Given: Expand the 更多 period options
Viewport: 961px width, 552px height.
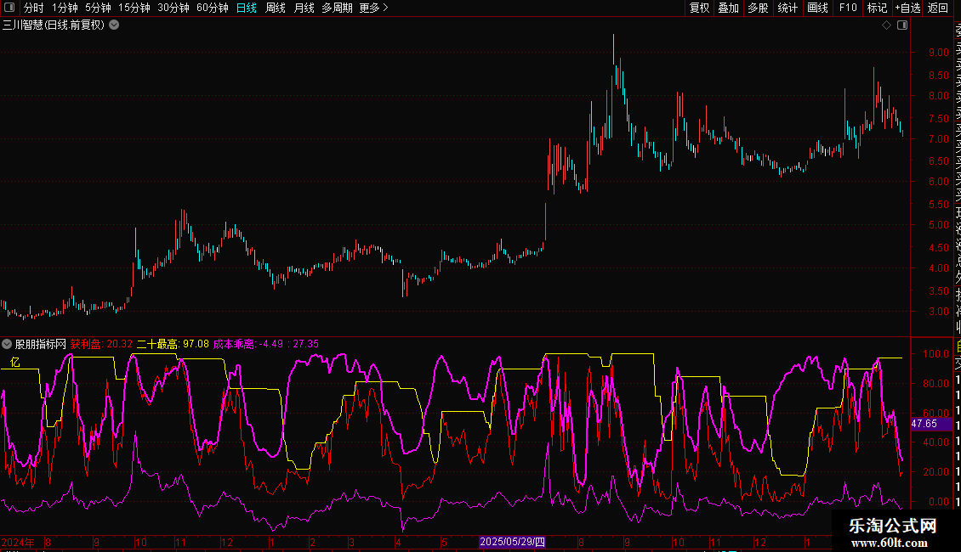Looking at the screenshot, I should pyautogui.click(x=374, y=8).
